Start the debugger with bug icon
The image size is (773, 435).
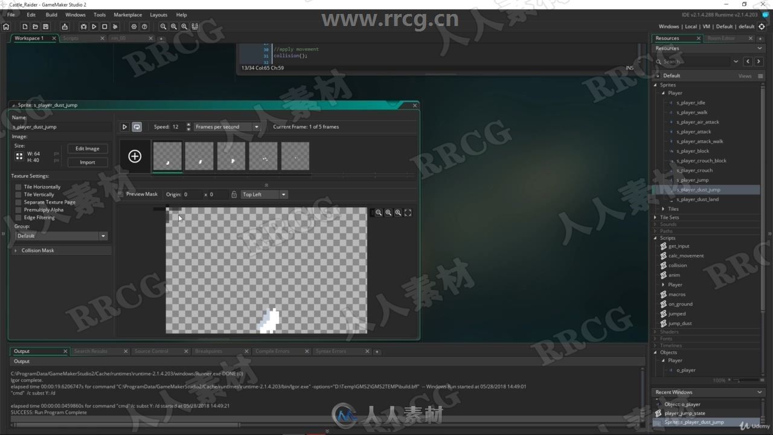[83, 27]
